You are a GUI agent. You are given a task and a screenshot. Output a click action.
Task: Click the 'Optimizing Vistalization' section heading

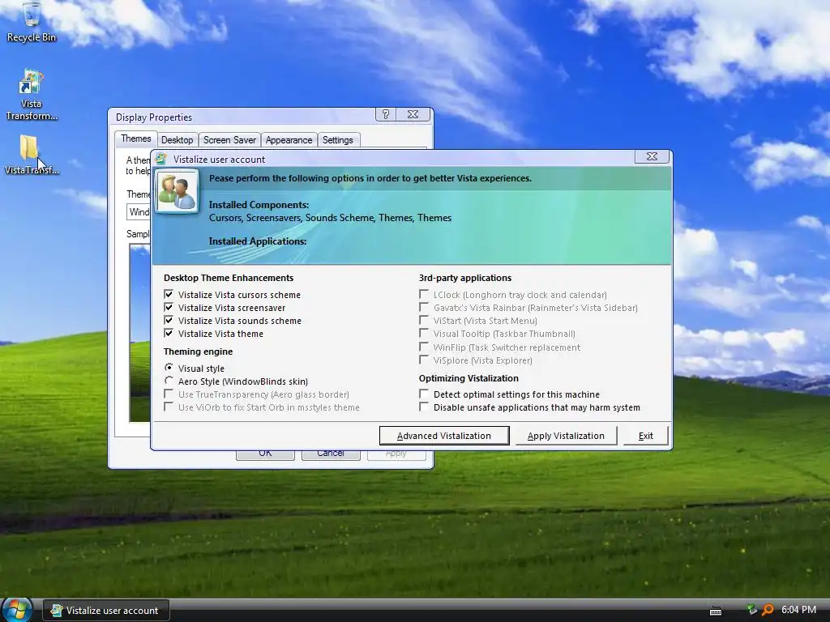click(x=468, y=378)
